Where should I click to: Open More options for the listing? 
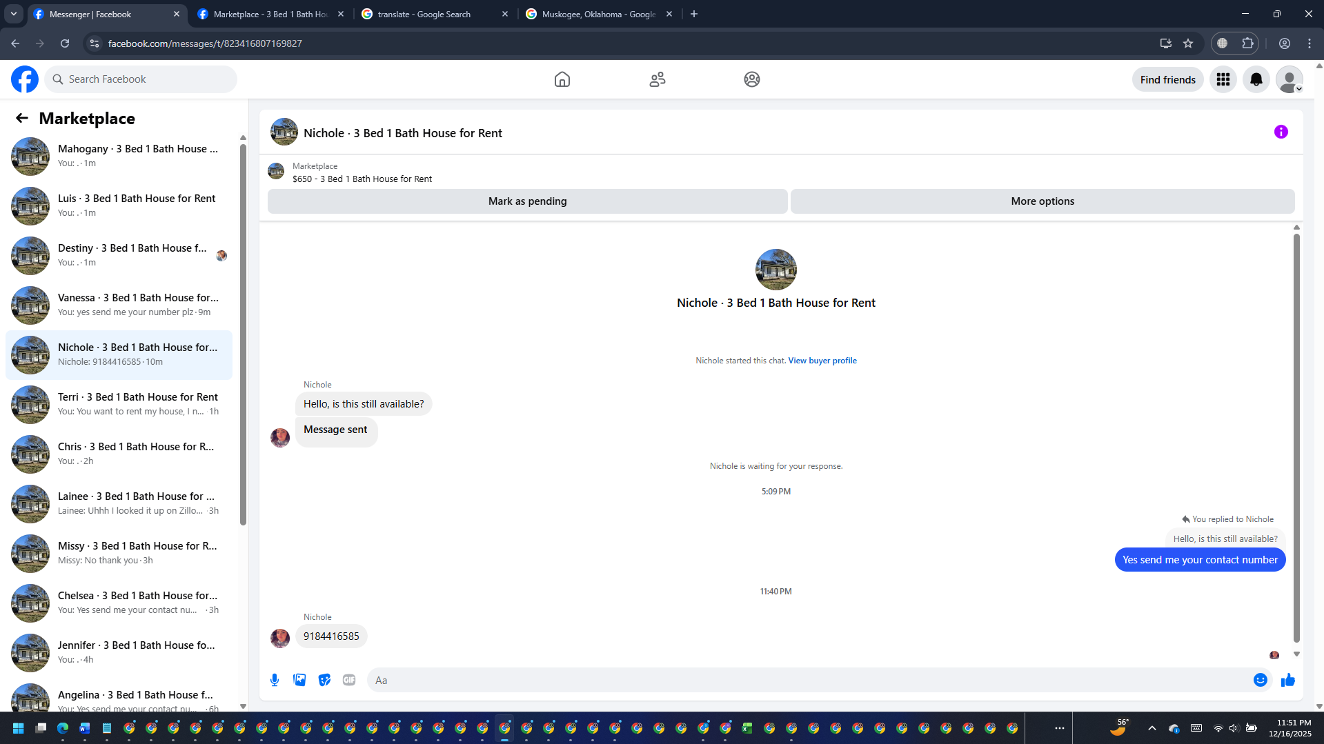(x=1043, y=201)
